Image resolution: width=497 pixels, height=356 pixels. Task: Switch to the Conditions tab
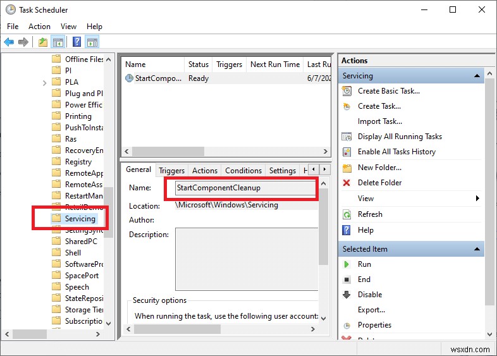tap(243, 171)
